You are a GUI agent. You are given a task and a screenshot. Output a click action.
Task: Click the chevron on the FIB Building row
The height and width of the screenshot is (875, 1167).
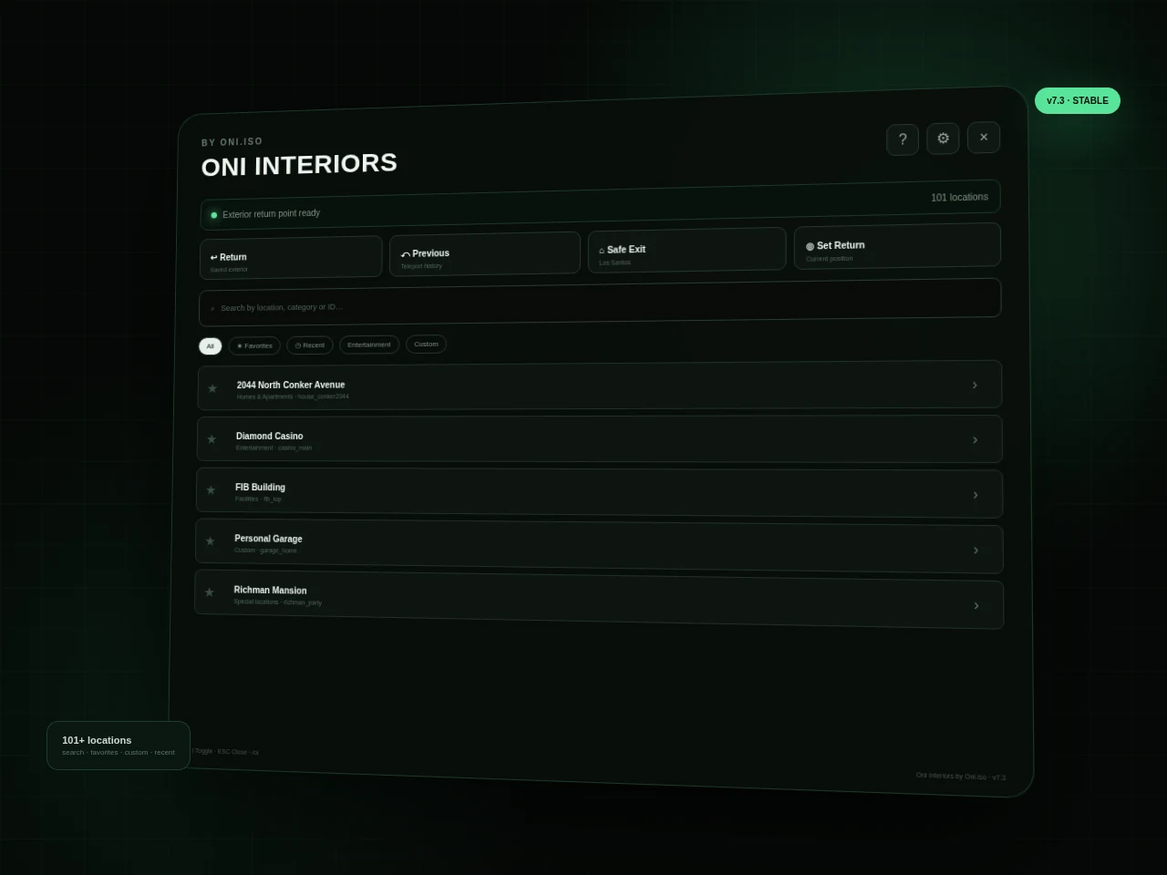coord(976,495)
